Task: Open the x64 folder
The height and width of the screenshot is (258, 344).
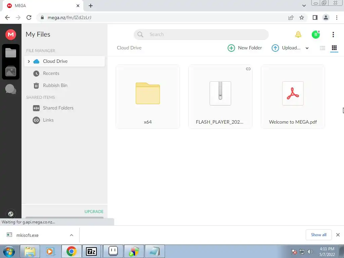Action: 148,97
